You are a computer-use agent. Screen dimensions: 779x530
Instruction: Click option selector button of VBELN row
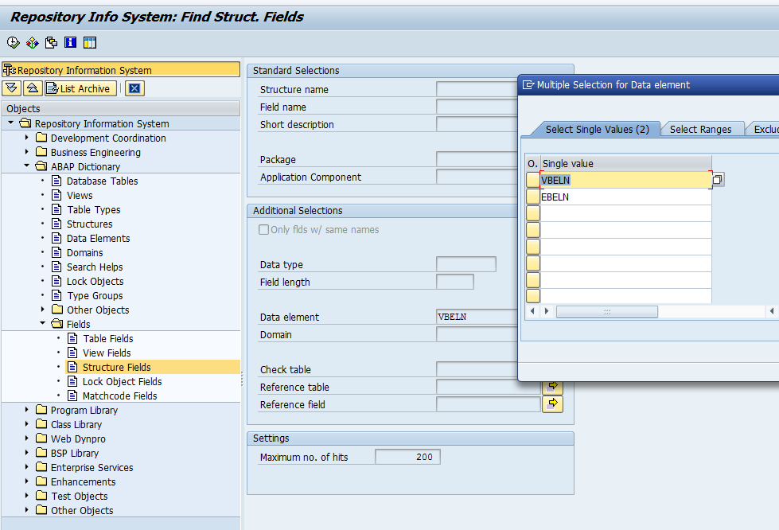(x=533, y=180)
